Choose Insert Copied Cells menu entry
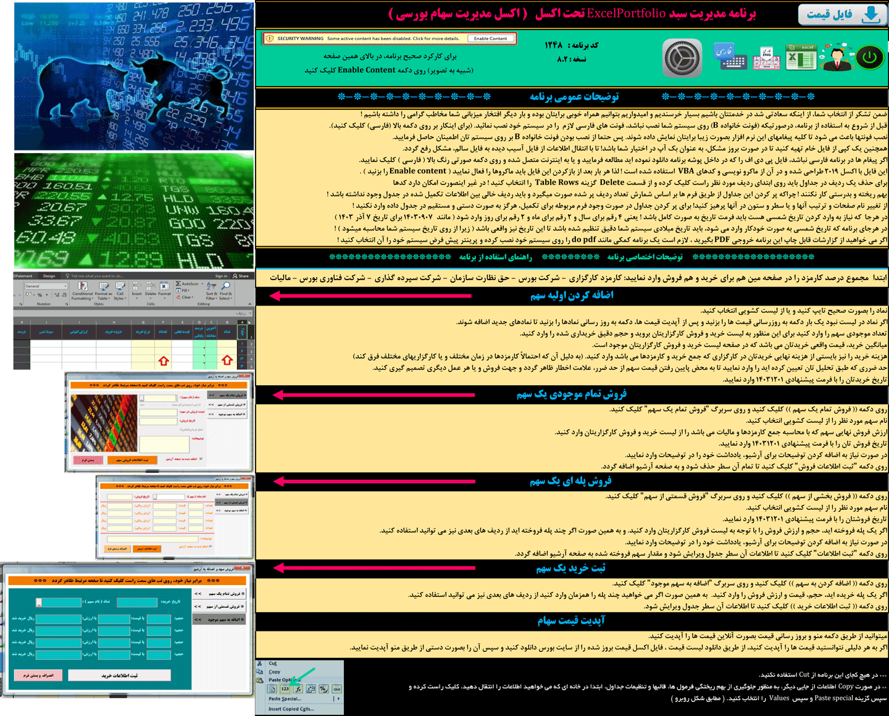 [291, 709]
